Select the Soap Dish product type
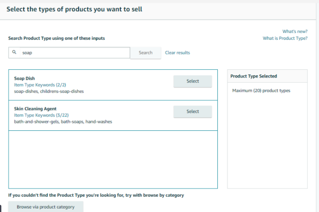This screenshot has width=319, height=212. (192, 81)
